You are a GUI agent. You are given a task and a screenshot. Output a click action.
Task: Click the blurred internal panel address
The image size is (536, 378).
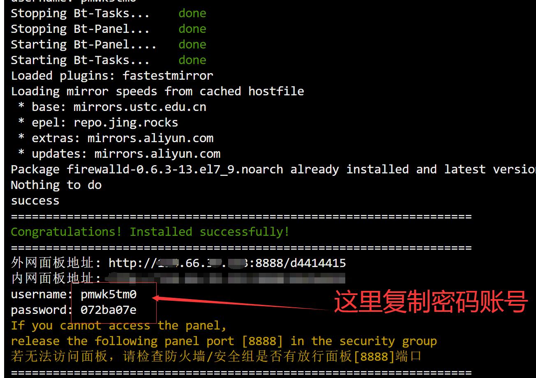click(225, 279)
